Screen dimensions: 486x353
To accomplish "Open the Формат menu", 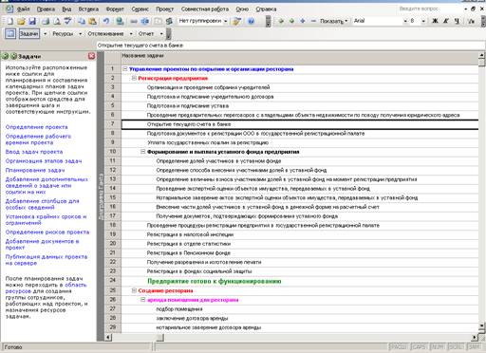I will [115, 9].
